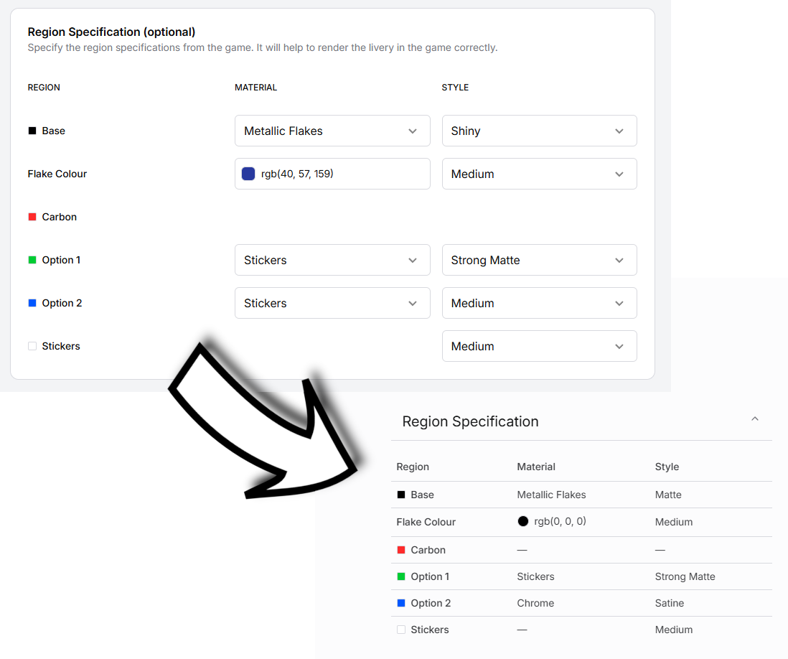Collapse the Region Specification panel with the chevron

pos(754,419)
